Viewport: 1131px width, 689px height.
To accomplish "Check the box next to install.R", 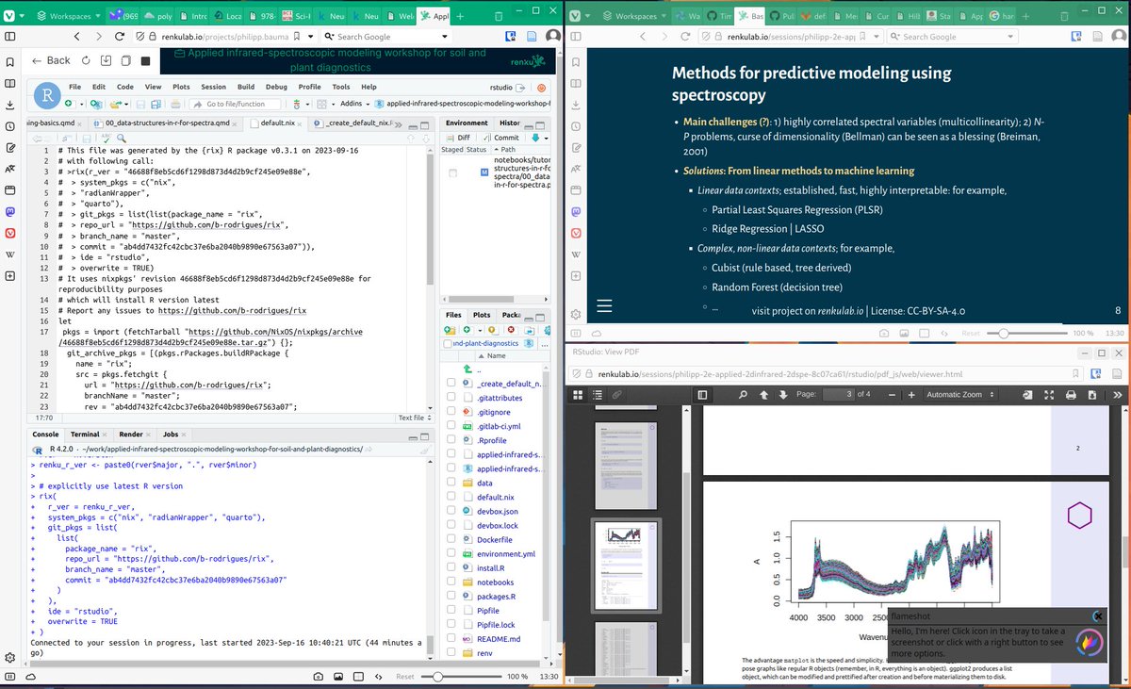I will click(451, 568).
